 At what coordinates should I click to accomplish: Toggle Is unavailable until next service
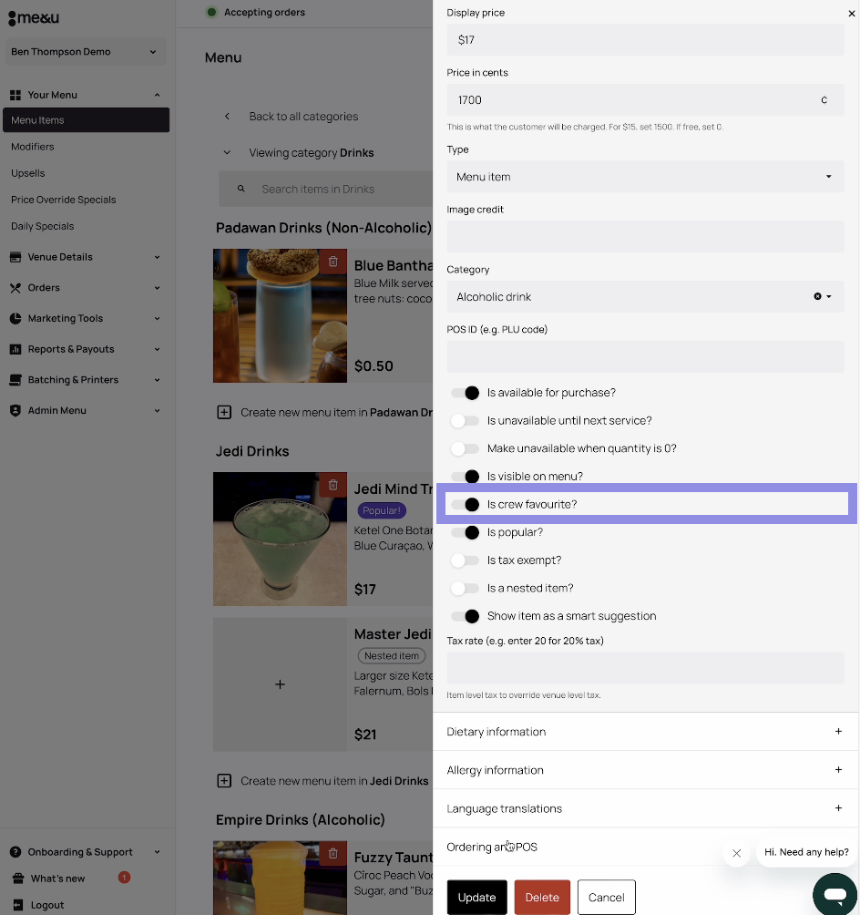465,421
